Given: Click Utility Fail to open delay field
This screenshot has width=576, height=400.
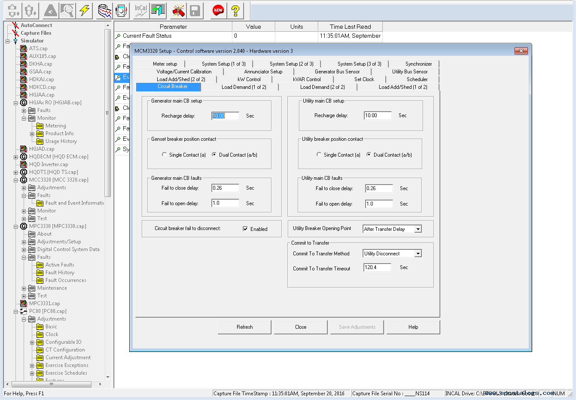Looking at the screenshot, I should (379, 204).
